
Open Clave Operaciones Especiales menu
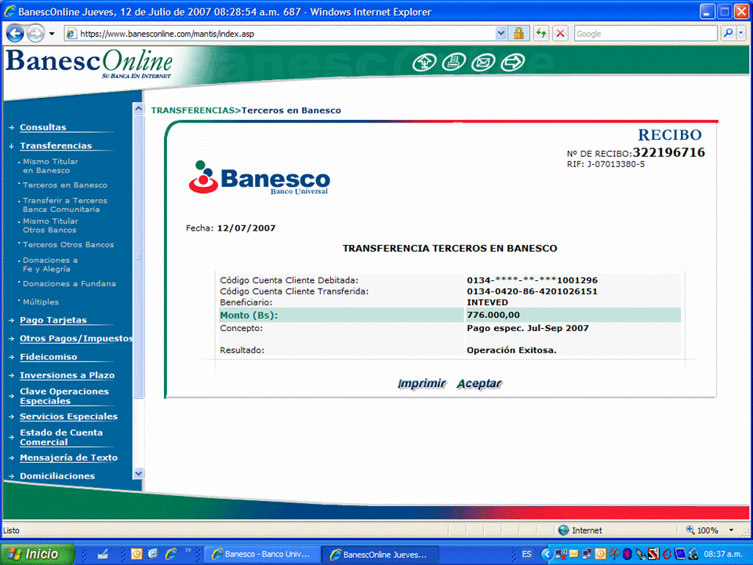pyautogui.click(x=64, y=395)
